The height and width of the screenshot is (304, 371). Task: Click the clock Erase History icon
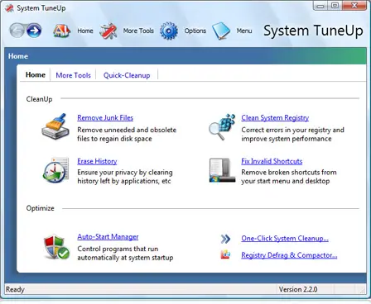pyautogui.click(x=55, y=170)
